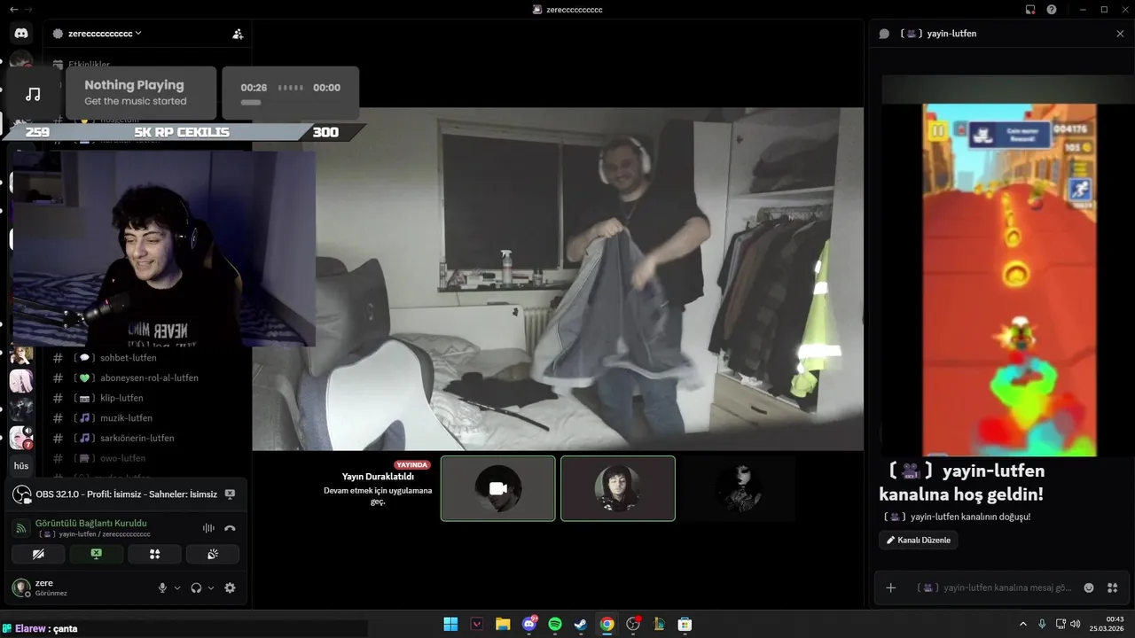Disconnect from voice with hang-up icon

click(x=230, y=528)
